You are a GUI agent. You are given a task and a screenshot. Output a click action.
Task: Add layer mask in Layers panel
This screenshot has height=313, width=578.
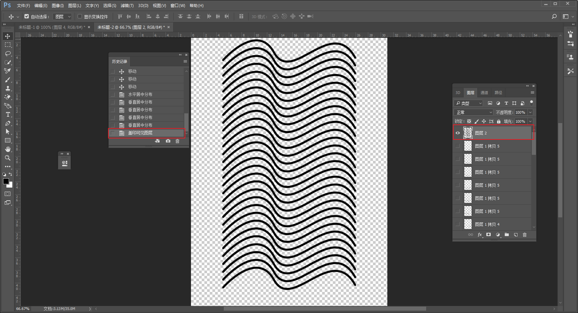[489, 235]
